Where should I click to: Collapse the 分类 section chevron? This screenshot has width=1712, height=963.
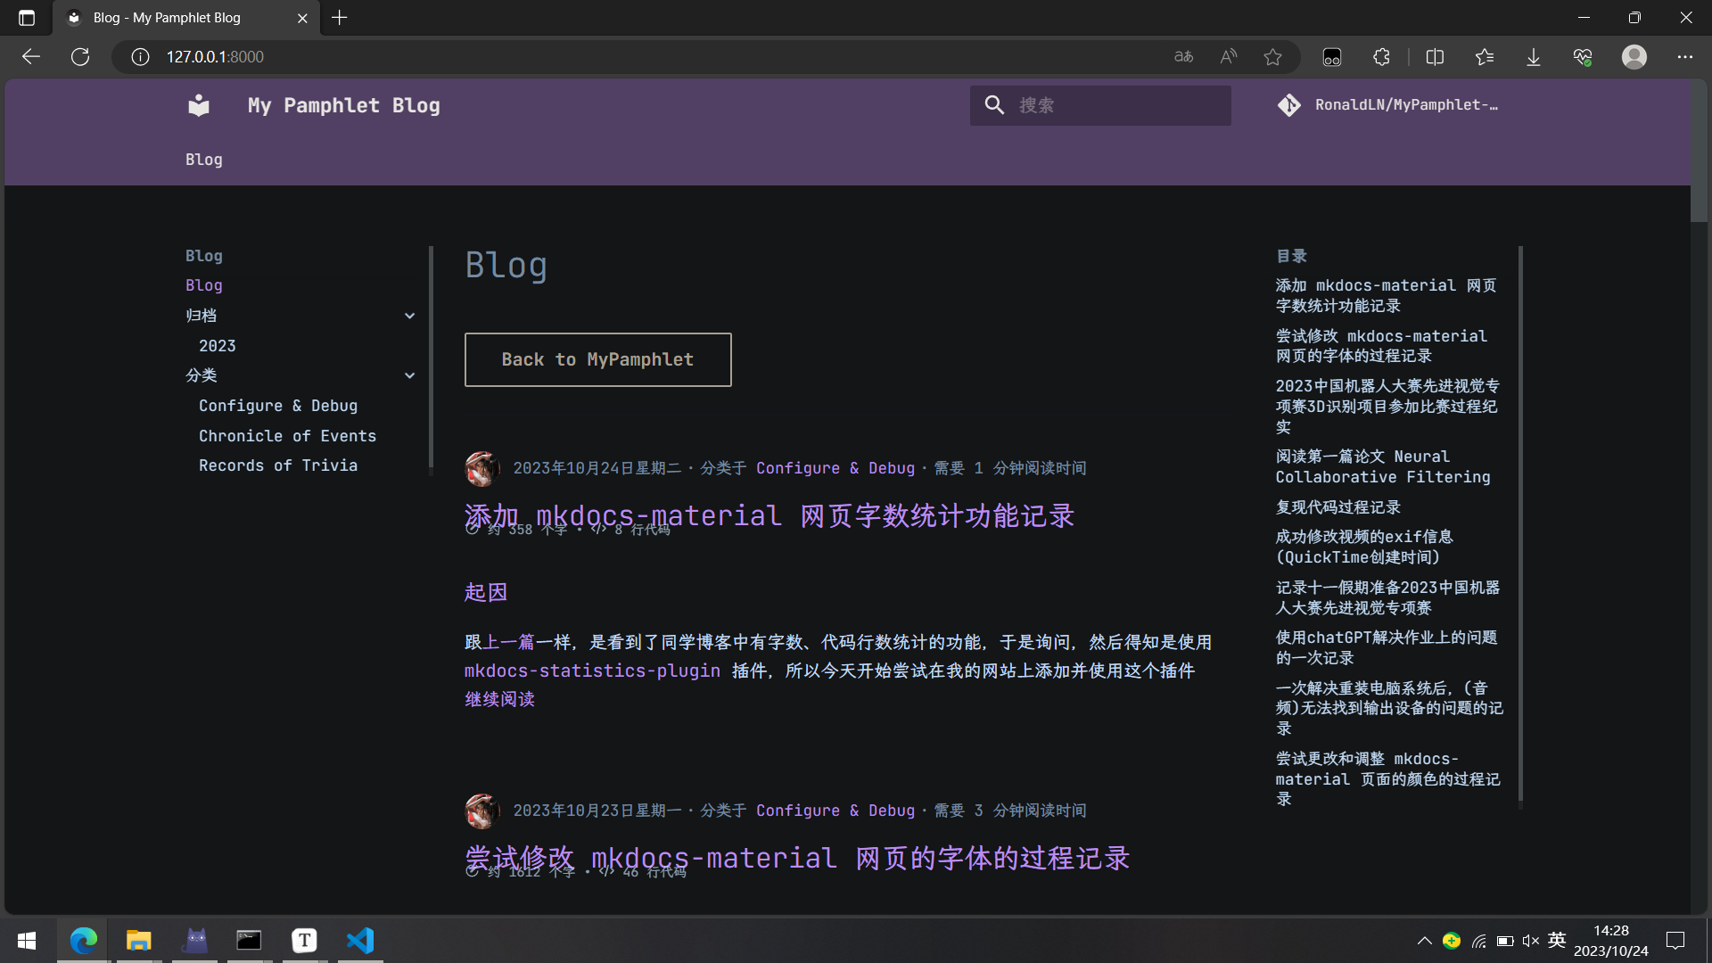(409, 375)
